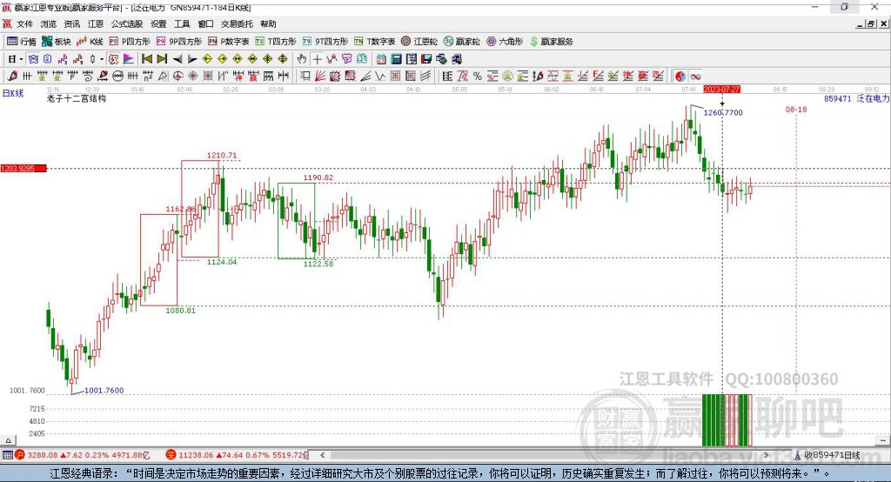Open the 江恩 menu
Image resolution: width=891 pixels, height=482 pixels.
[x=96, y=23]
